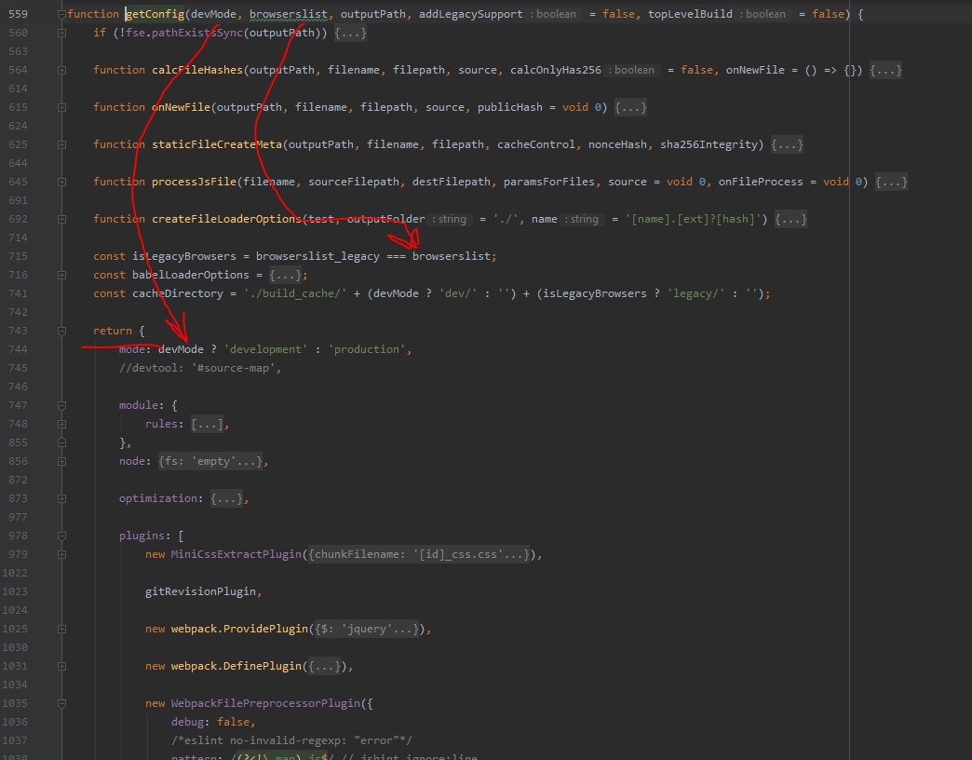The width and height of the screenshot is (972, 760).
Task: Expand the onNewFile fold marker in gutter
Action: [x=61, y=107]
